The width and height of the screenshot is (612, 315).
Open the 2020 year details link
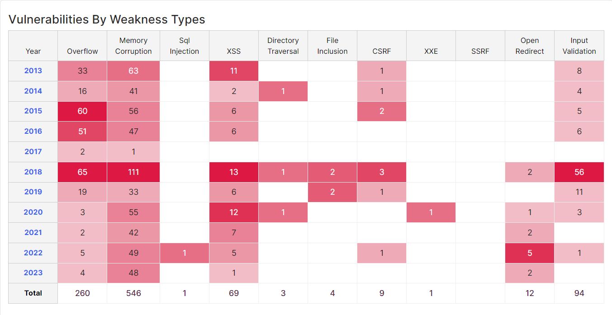click(33, 212)
